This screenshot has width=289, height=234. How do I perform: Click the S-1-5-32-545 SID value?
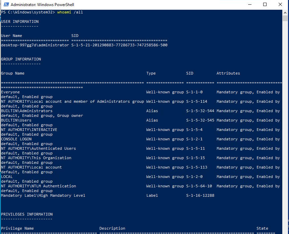[x=200, y=120]
